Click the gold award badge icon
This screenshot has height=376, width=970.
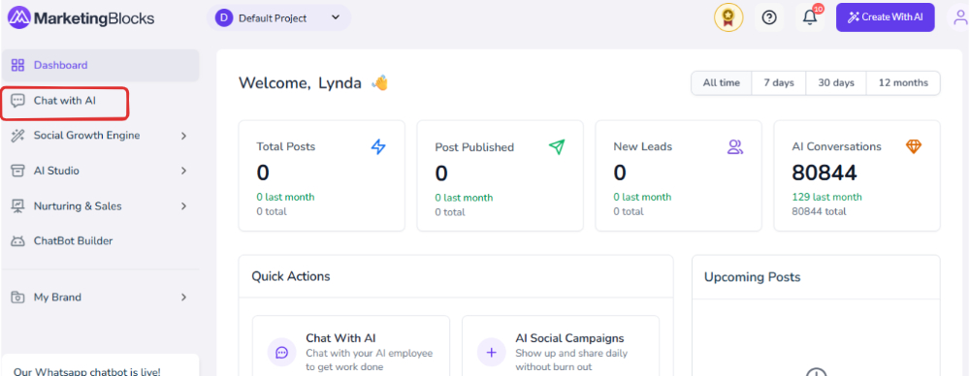click(728, 17)
